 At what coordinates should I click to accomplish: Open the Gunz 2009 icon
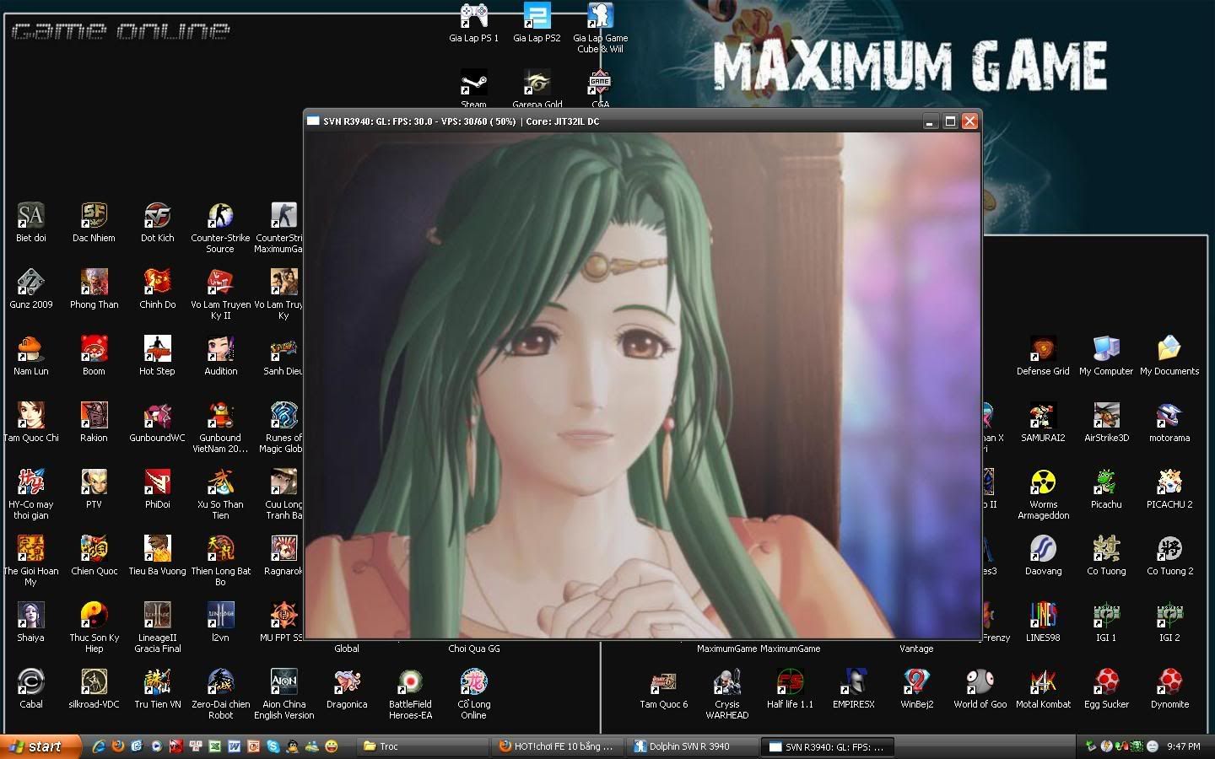pos(30,283)
